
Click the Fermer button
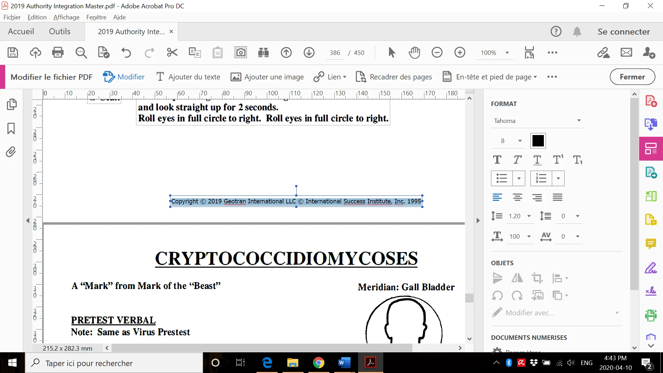pyautogui.click(x=632, y=77)
